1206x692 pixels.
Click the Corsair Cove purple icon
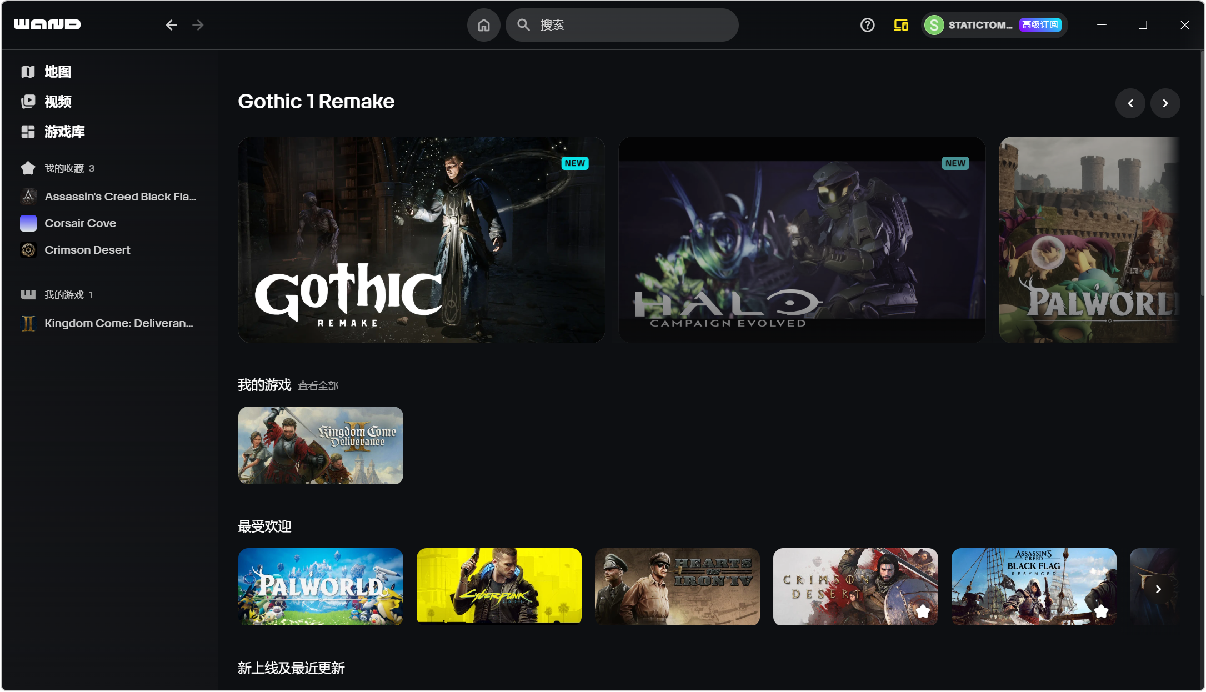point(28,223)
